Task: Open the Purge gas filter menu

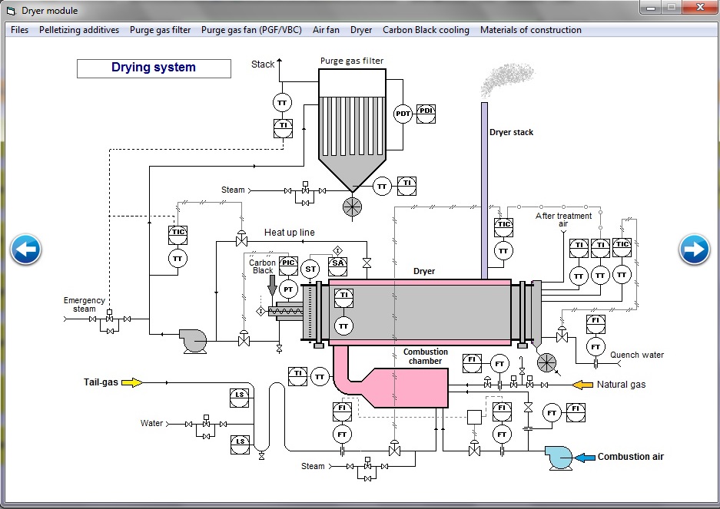Action: 161,30
